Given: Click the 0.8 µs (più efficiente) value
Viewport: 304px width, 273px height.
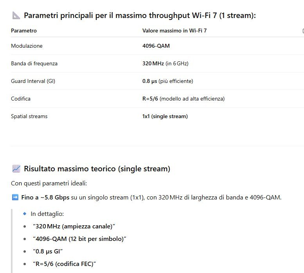Looking at the screenshot, I should pyautogui.click(x=167, y=81).
